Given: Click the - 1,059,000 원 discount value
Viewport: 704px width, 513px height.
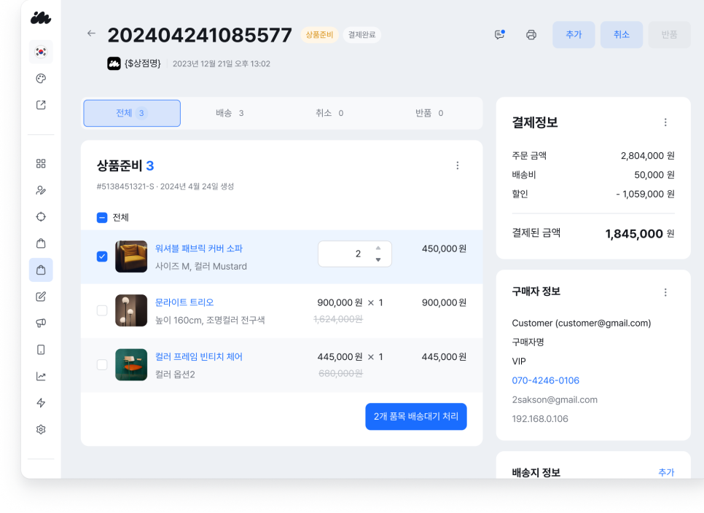Looking at the screenshot, I should click(645, 194).
